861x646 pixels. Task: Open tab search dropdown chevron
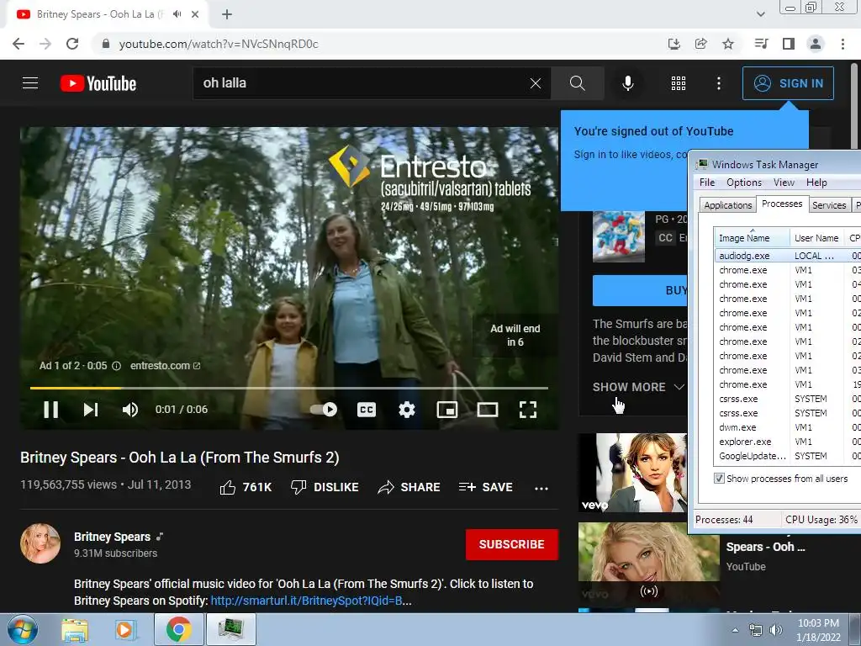point(760,14)
